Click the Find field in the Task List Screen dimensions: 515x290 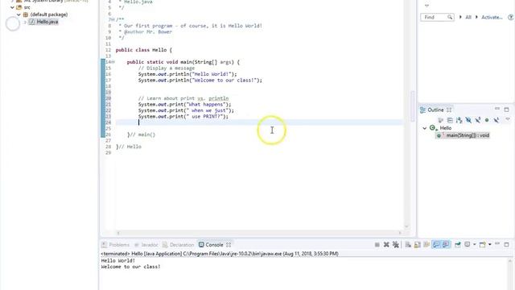click(437, 17)
